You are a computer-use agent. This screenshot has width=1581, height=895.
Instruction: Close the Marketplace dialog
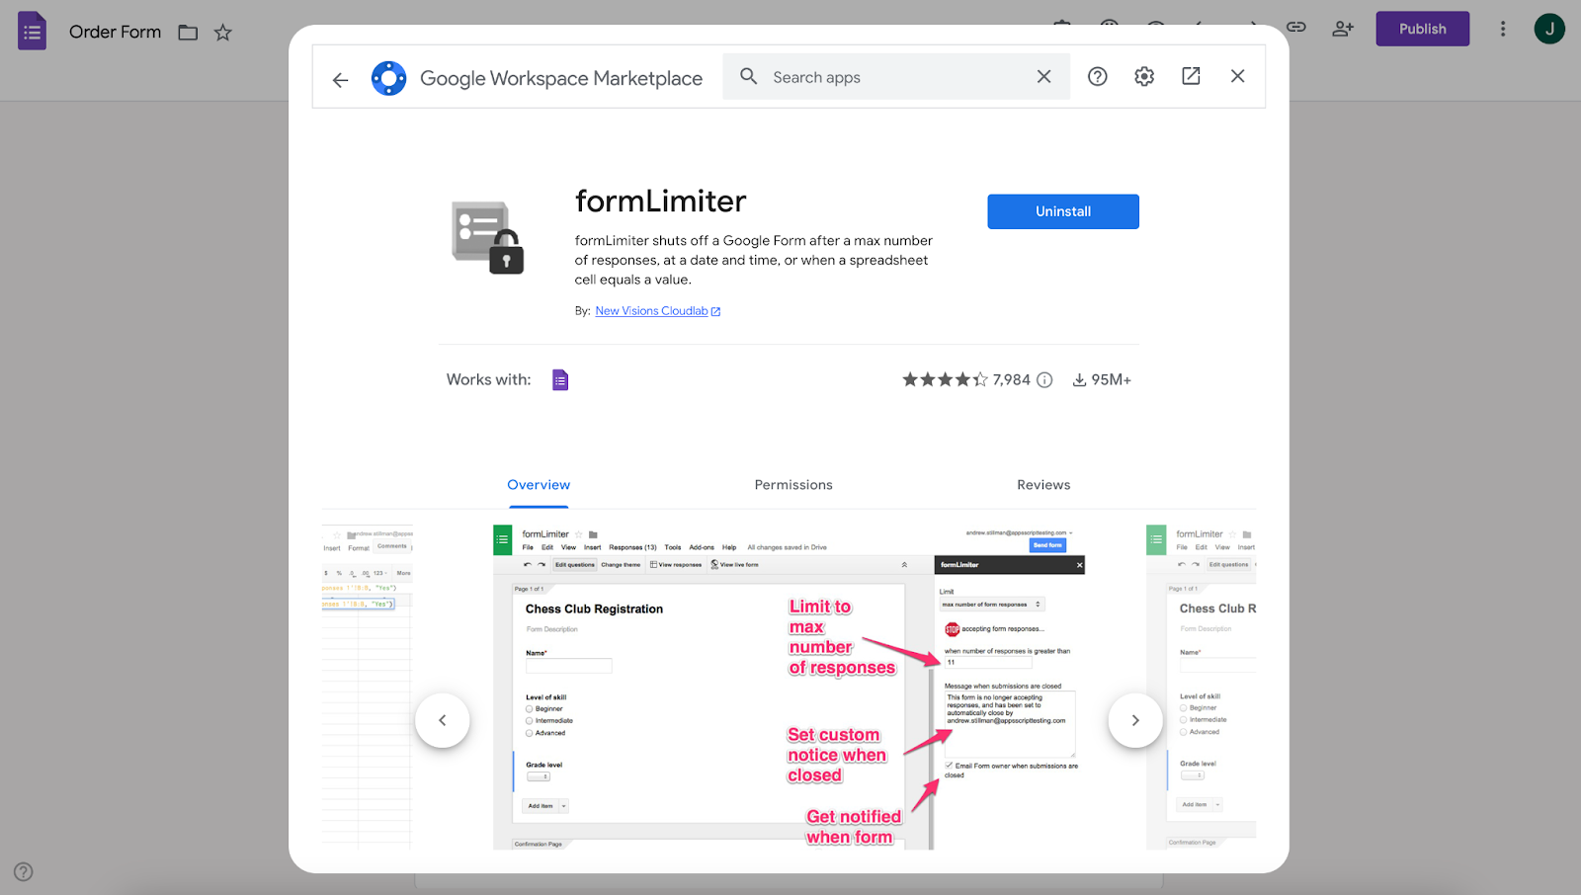(x=1237, y=77)
